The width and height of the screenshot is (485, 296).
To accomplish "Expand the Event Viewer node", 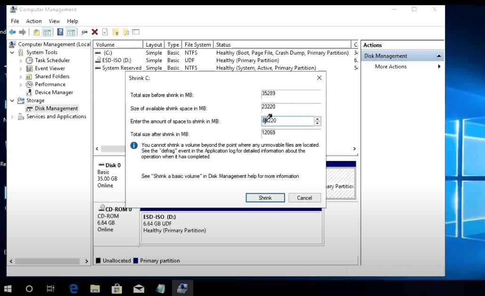I will (x=21, y=69).
